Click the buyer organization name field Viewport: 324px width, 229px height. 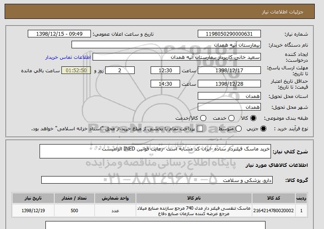click(x=166, y=45)
